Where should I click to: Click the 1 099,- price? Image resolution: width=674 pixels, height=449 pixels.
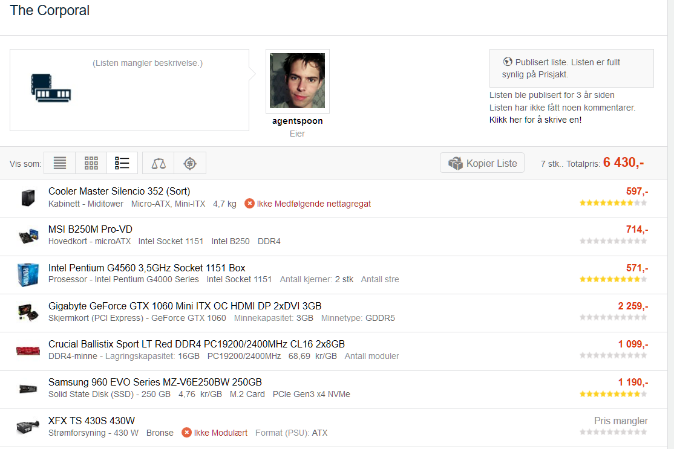pos(633,344)
